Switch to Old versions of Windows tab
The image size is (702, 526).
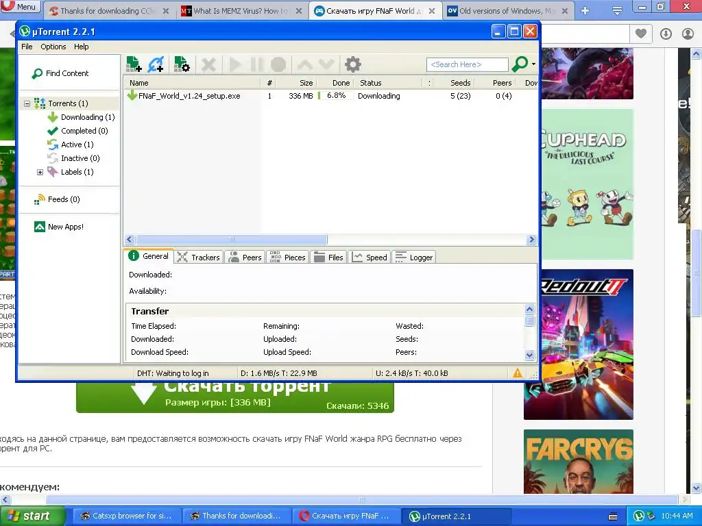509,11
